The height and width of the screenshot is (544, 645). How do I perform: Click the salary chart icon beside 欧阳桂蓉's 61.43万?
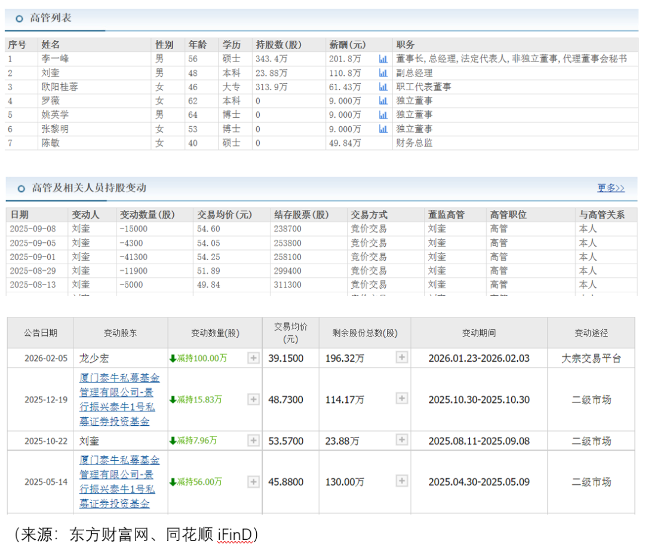pyautogui.click(x=383, y=87)
